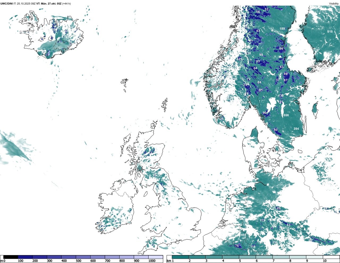This screenshot has height=263, width=340.
Task: Click the black 0–100 m legend swatch
Action: 11,257
